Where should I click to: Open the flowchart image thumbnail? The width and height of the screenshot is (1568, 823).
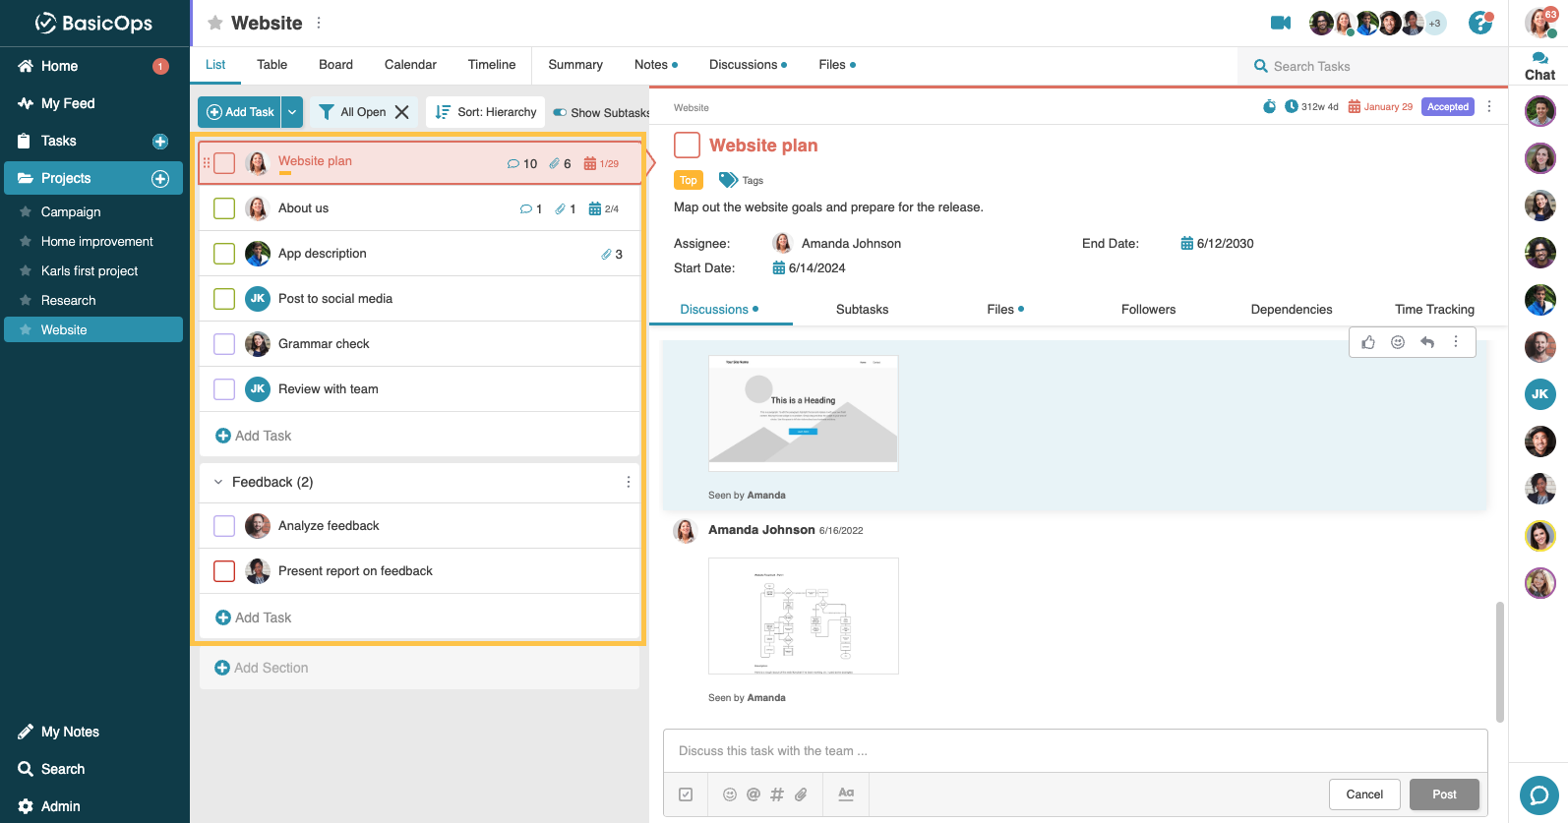(803, 616)
